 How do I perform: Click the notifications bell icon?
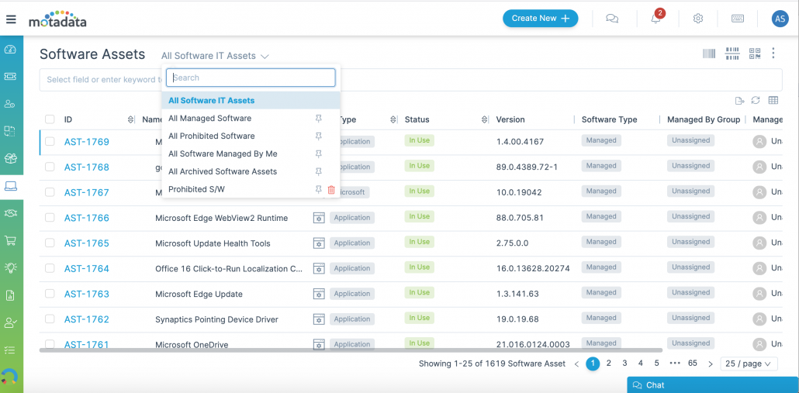[656, 19]
